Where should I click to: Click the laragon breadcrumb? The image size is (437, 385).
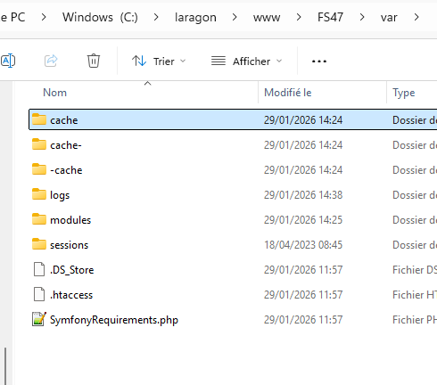tap(195, 18)
